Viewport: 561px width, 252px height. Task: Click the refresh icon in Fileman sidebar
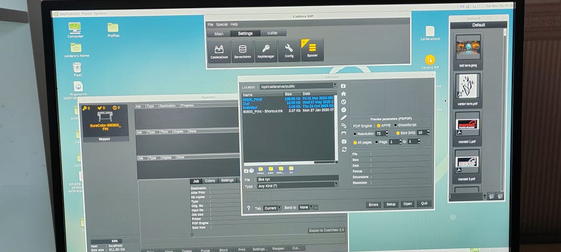tap(344, 150)
